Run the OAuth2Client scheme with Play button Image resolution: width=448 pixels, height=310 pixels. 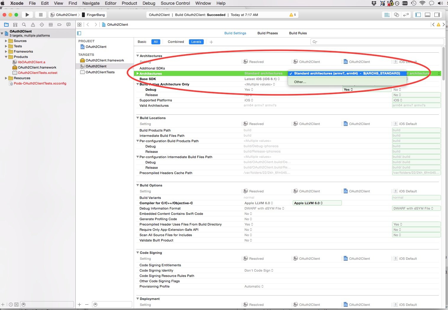pos(27,15)
